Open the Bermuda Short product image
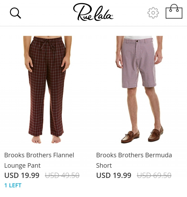 click(139, 90)
